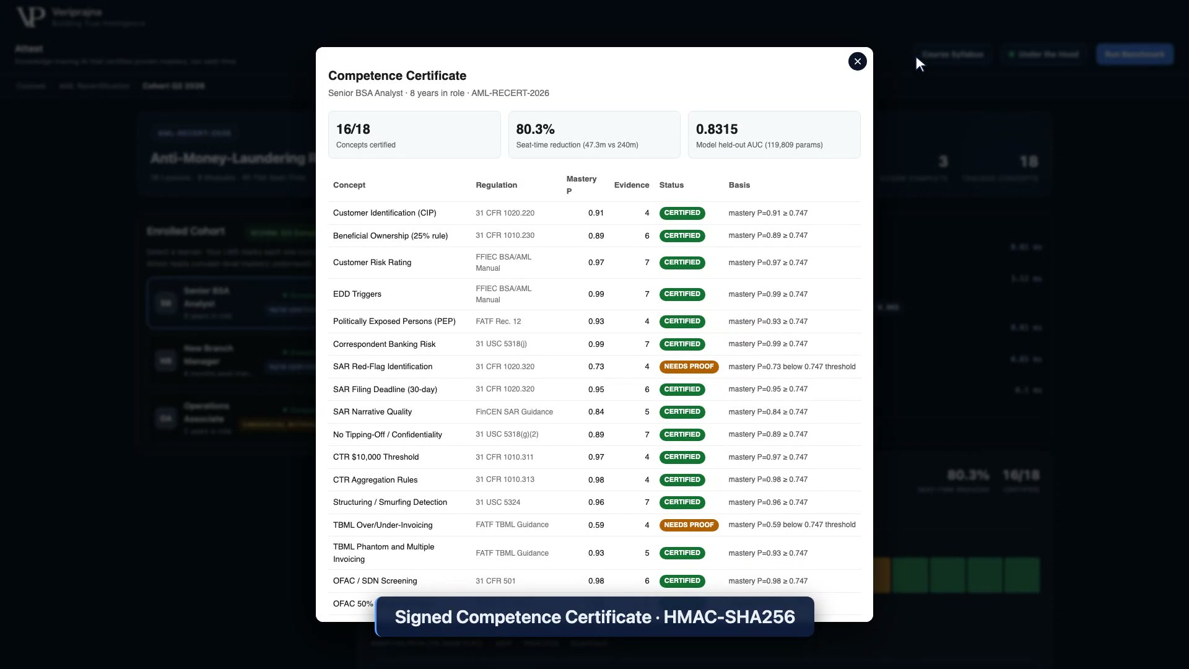Select the Customer Risk Rating concept
The image size is (1189, 669).
[x=372, y=263]
